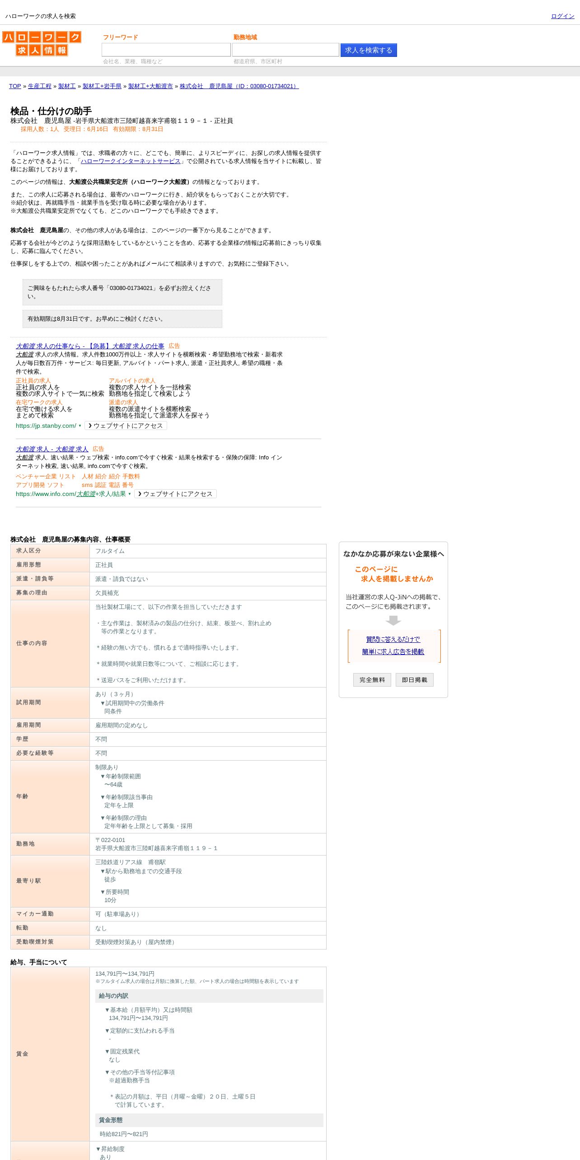Image resolution: width=580 pixels, height=1160 pixels.
Task: Click the 求人区分 value フルタイム
Action: click(110, 551)
